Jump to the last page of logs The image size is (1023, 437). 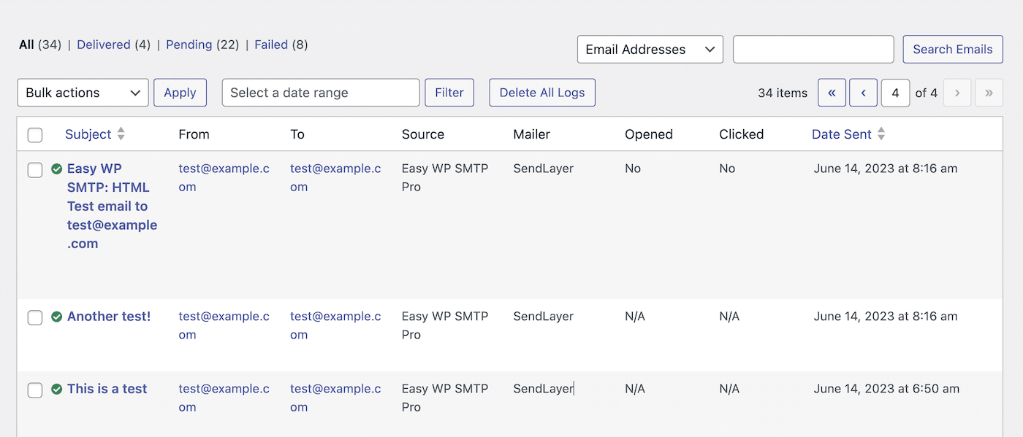[x=989, y=93]
